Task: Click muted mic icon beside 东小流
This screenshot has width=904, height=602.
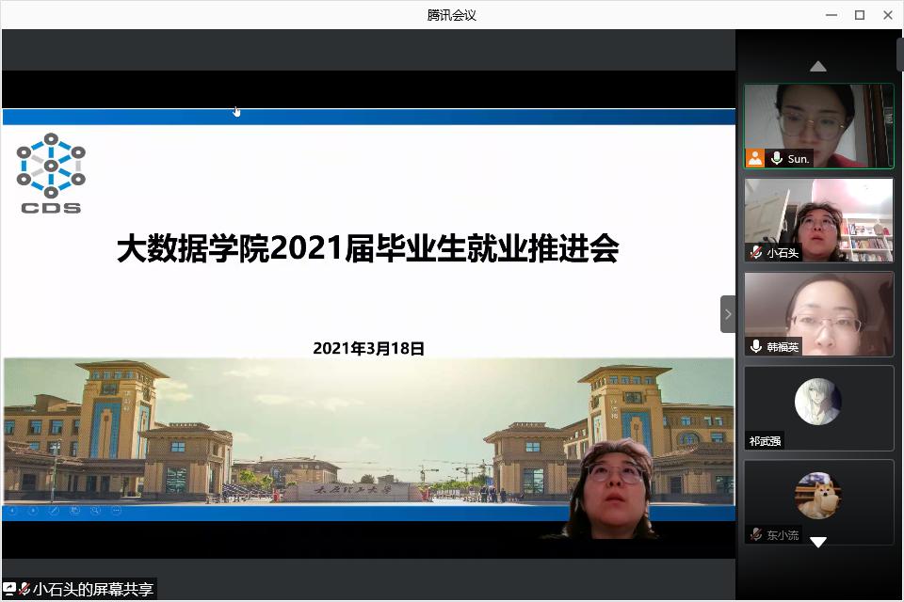Action: [x=755, y=534]
